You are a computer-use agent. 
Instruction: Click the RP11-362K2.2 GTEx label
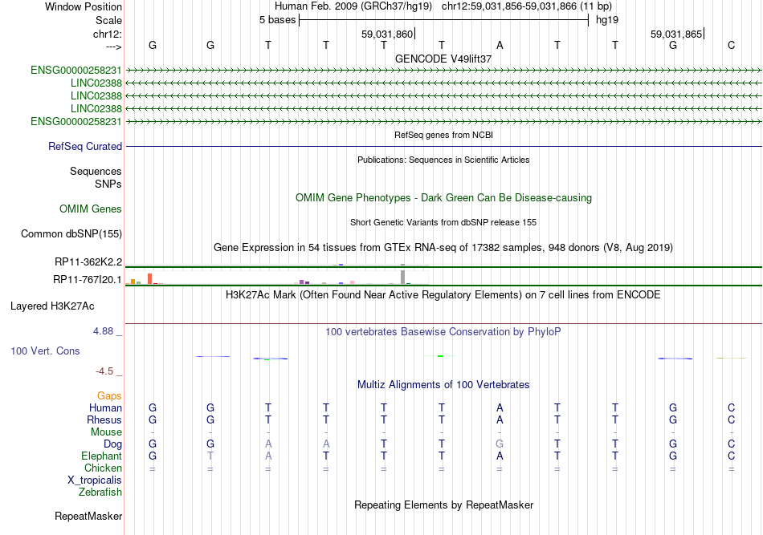coord(88,262)
